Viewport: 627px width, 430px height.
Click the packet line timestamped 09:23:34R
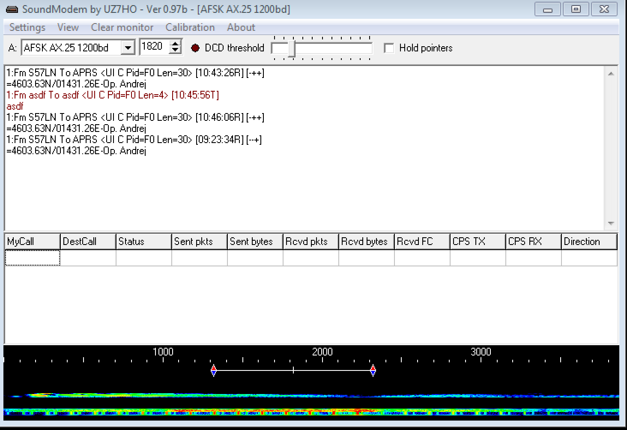pos(134,140)
